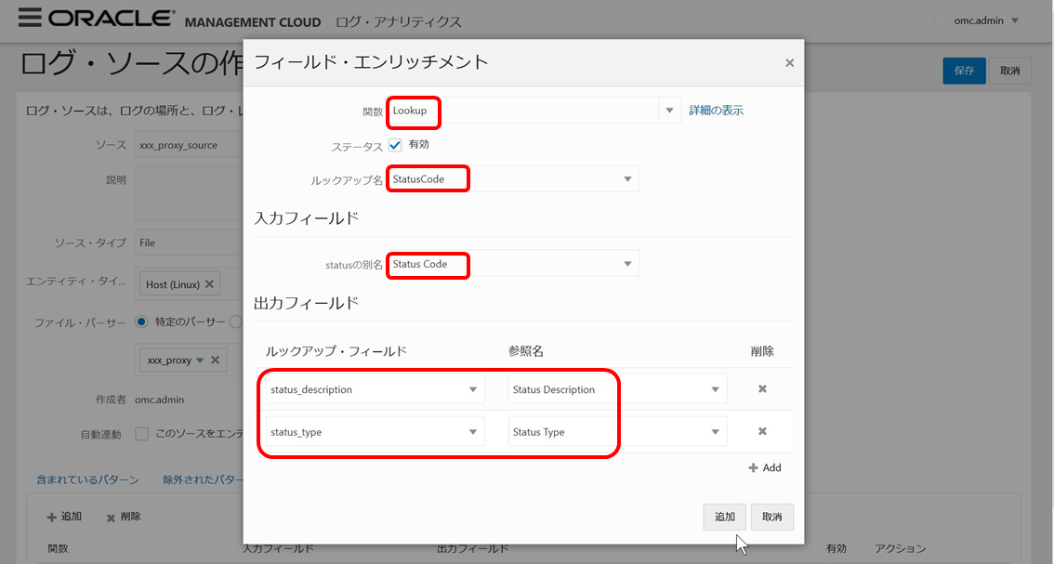This screenshot has width=1054, height=564.
Task: Toggle the 自動連動 checkbox
Action: point(142,434)
